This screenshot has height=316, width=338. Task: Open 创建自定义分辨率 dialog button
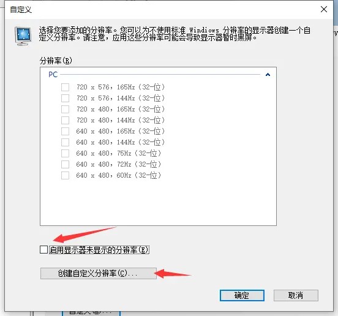(x=99, y=274)
